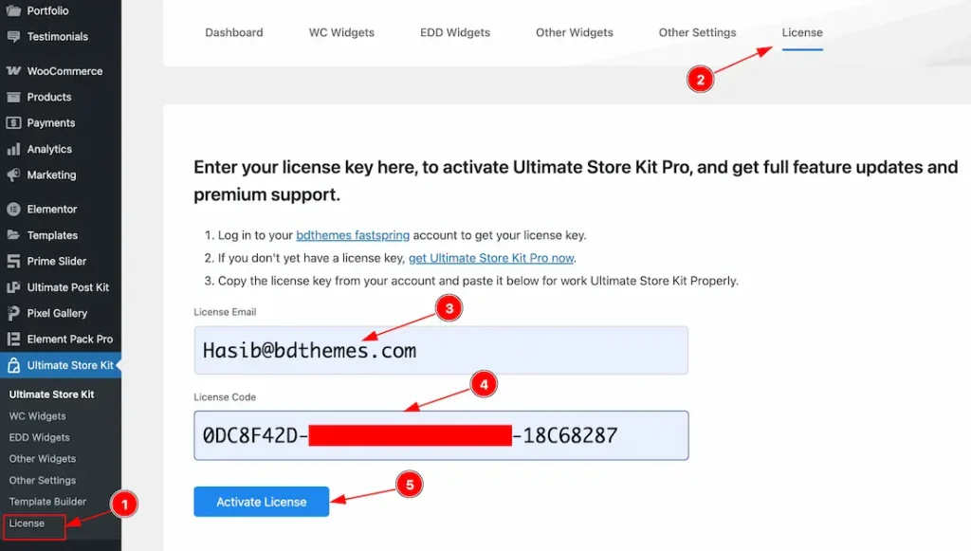Switch to the Other Settings tab
This screenshot has width=971, height=551.
pyautogui.click(x=697, y=32)
